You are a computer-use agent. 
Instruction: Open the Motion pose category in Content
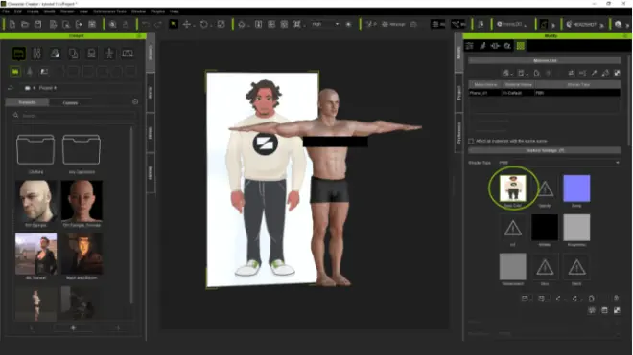tap(109, 54)
